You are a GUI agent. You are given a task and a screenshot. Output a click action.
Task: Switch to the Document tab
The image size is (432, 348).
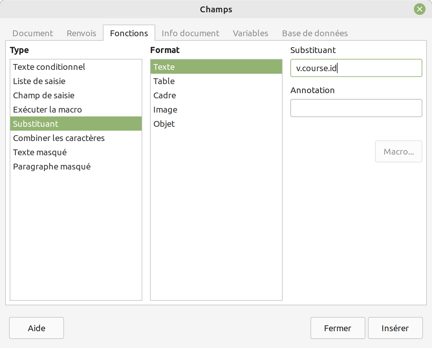click(x=33, y=33)
